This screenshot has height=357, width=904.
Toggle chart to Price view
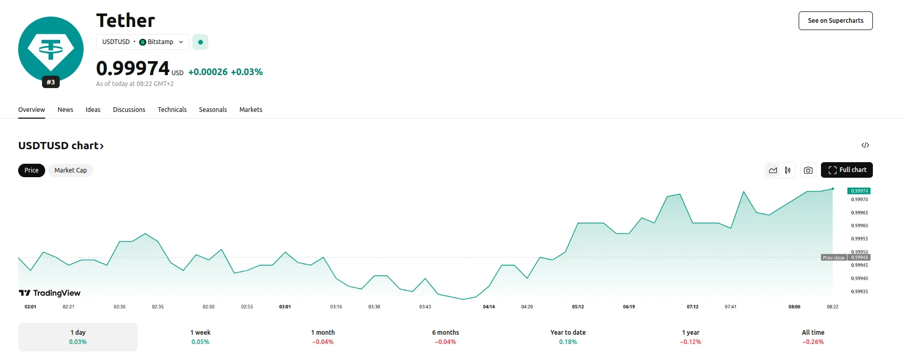(x=32, y=170)
